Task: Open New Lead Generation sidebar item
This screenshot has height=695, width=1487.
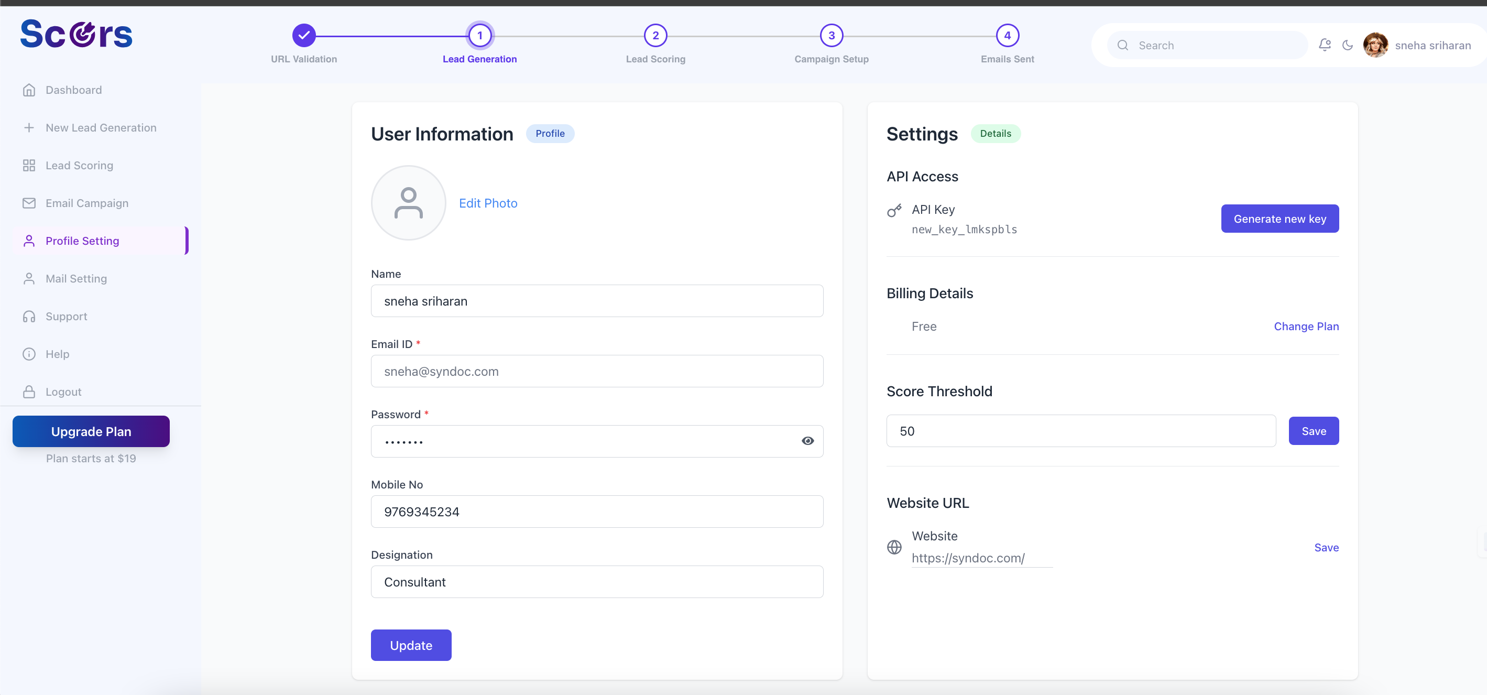Action: coord(101,127)
